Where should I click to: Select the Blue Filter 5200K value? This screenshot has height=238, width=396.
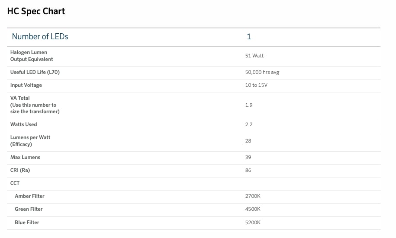point(253,222)
